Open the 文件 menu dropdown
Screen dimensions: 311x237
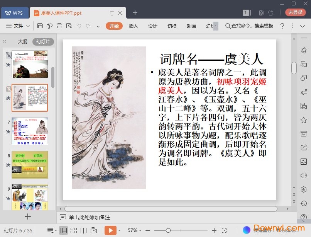click(18, 26)
